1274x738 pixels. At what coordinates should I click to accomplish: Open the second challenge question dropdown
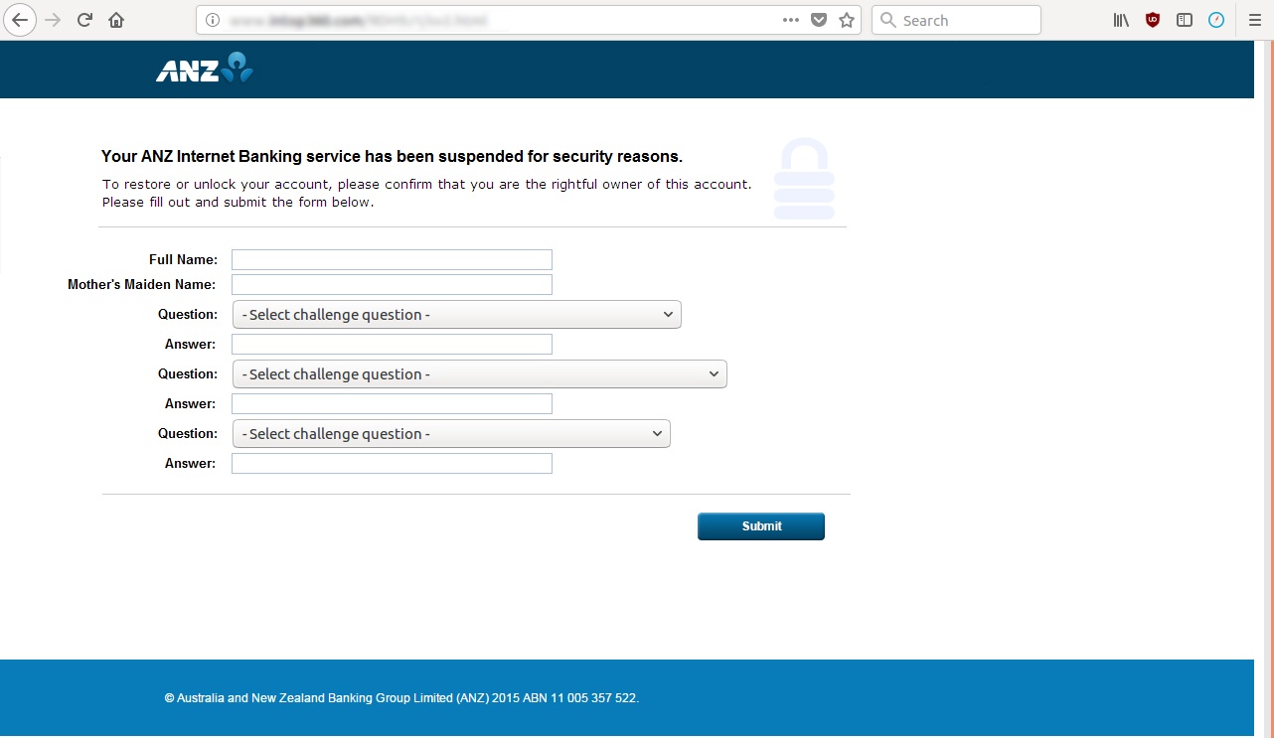click(480, 374)
